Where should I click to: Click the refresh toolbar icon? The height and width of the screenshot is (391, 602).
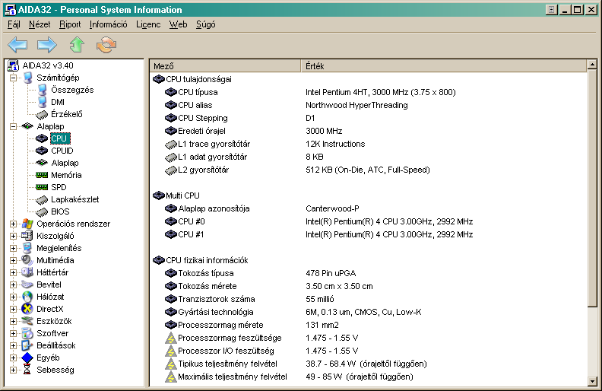106,44
